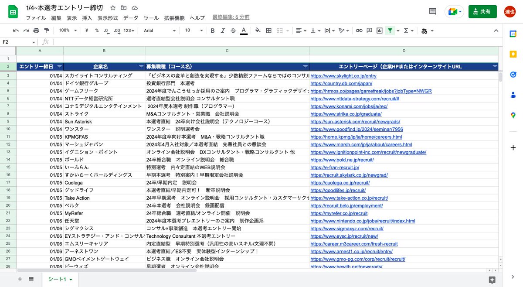
Task: Toggle filter on 企業名 column header
Action: tap(141, 67)
